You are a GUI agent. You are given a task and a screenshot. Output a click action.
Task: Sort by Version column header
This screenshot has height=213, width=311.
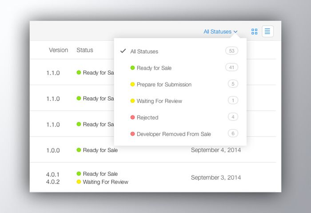(58, 50)
